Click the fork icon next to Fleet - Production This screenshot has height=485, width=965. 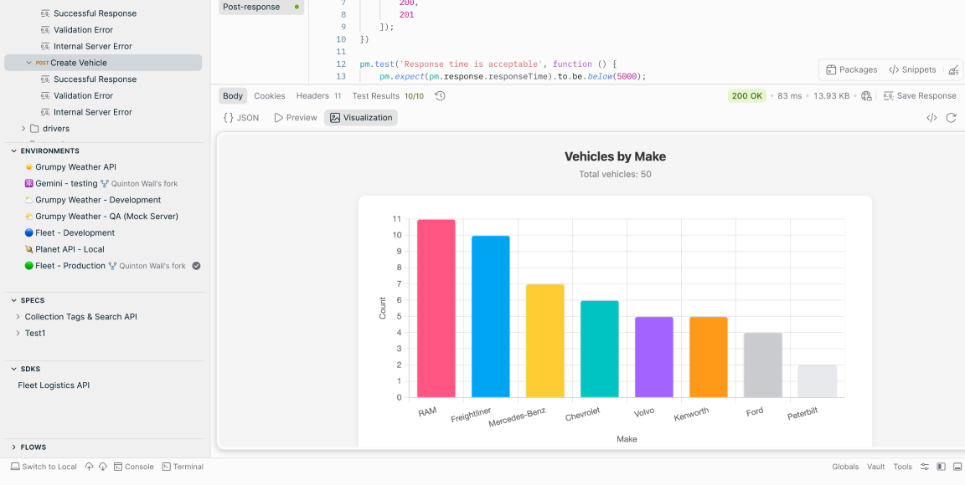[112, 266]
